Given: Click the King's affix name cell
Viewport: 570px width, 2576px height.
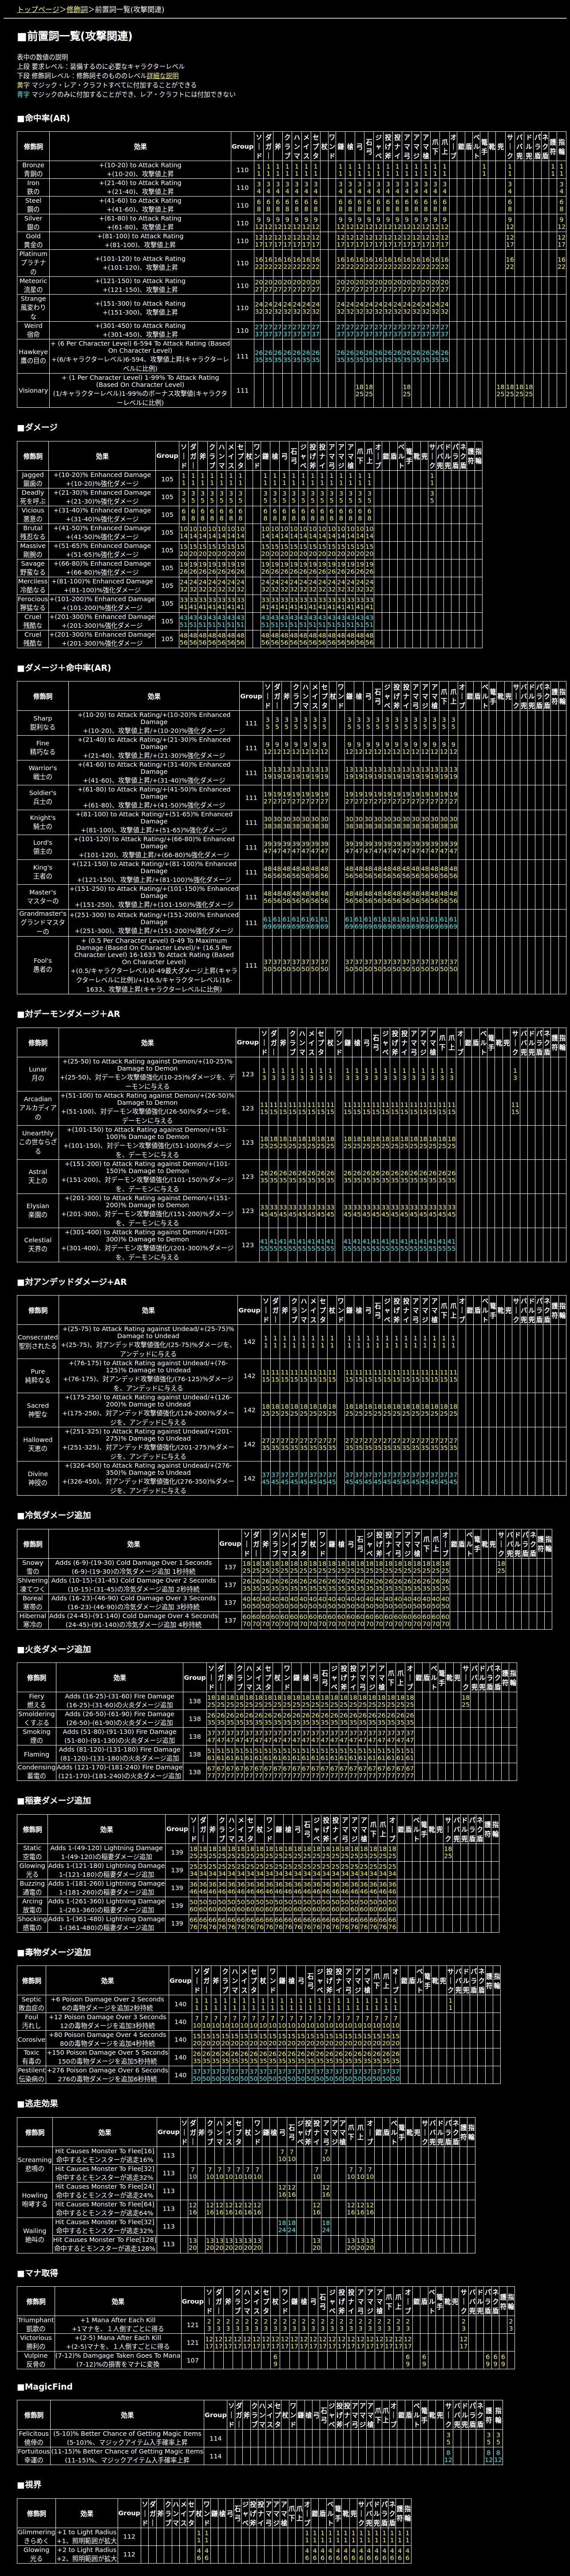Looking at the screenshot, I should coord(43,872).
